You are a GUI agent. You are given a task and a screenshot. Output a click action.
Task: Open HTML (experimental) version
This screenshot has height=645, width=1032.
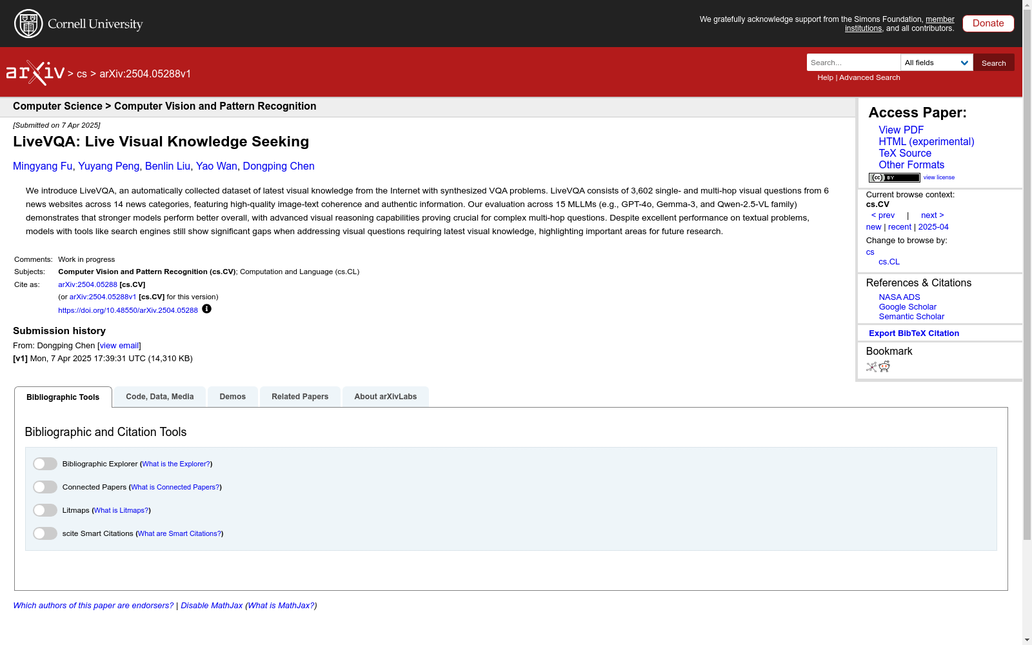click(926, 141)
